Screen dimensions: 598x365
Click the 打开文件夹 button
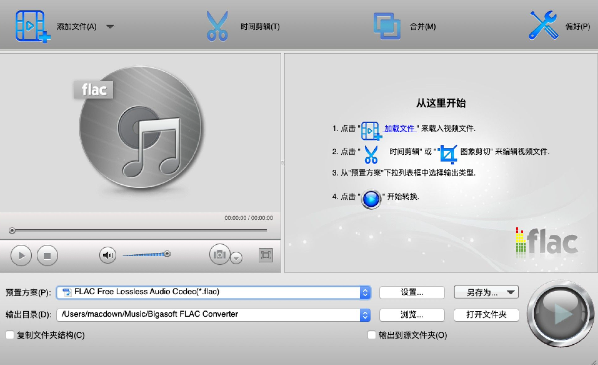point(486,315)
